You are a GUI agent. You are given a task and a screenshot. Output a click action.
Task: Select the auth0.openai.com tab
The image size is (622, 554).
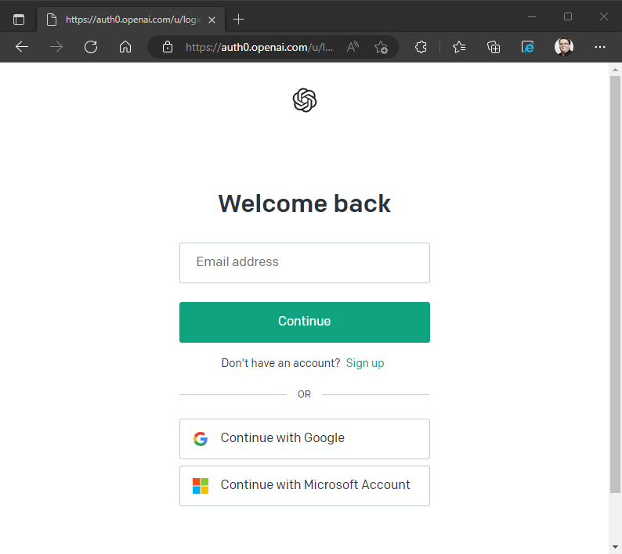point(125,20)
